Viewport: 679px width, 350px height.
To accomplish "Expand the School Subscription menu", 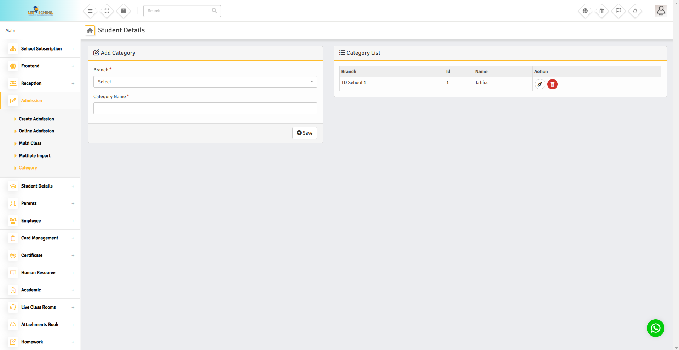I will pyautogui.click(x=41, y=49).
